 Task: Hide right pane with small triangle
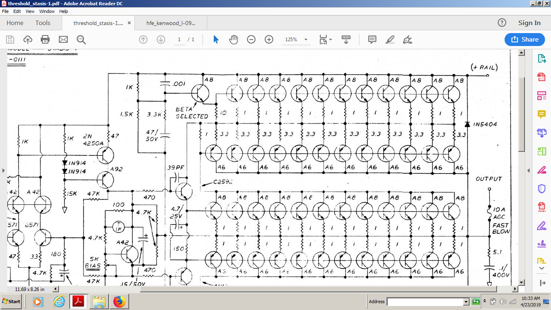[528, 171]
